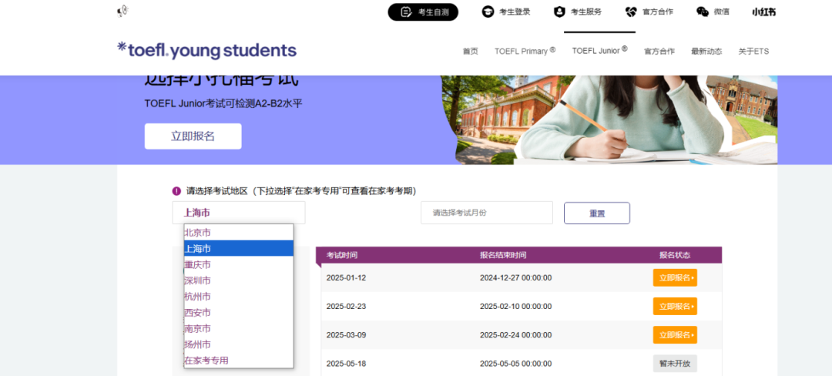Click 立即报名 for the 2025-02-23 exam

pos(675,306)
